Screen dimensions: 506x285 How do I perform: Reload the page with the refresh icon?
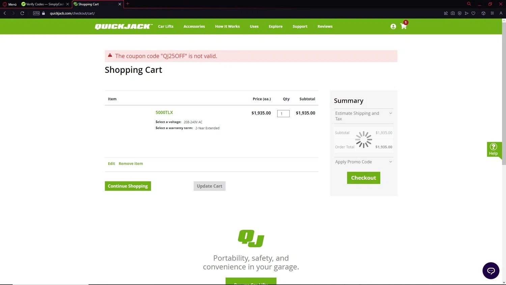tap(22, 13)
